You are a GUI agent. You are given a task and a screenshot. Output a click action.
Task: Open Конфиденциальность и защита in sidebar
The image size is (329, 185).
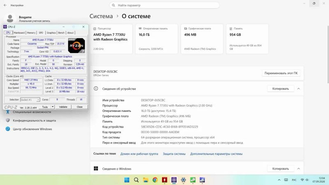click(x=35, y=120)
